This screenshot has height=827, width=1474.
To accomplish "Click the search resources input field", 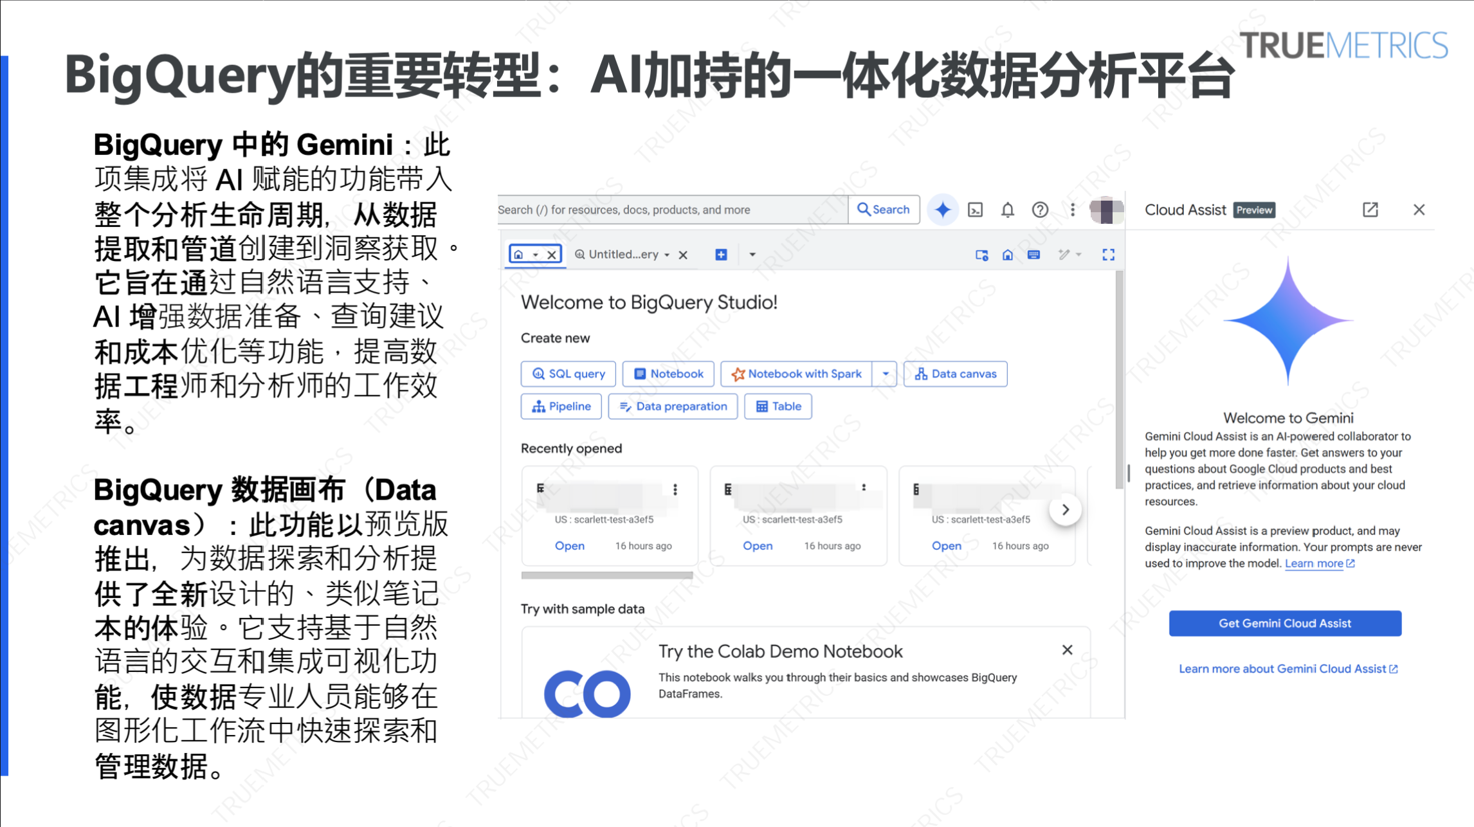I will [675, 210].
